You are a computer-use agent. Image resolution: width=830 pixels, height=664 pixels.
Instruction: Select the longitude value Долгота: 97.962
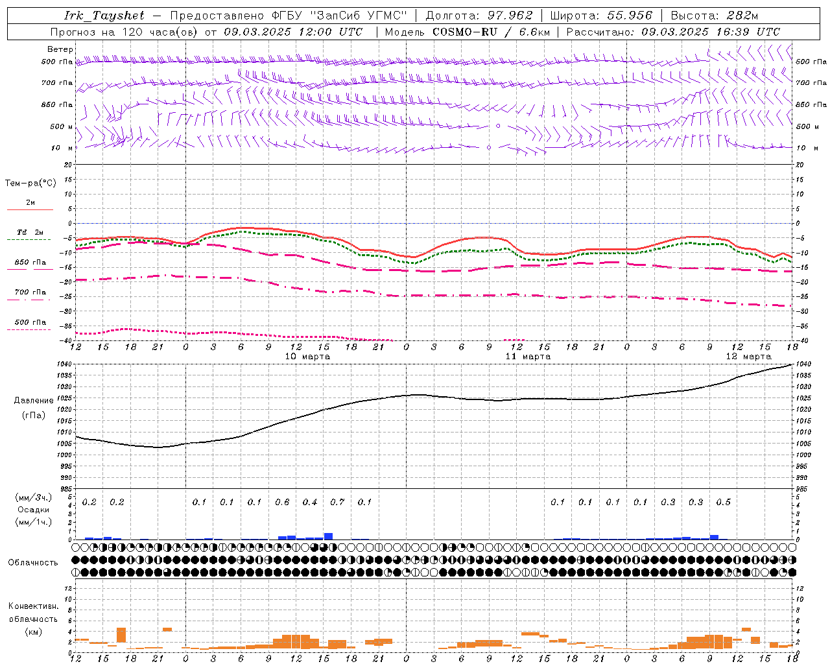(479, 16)
